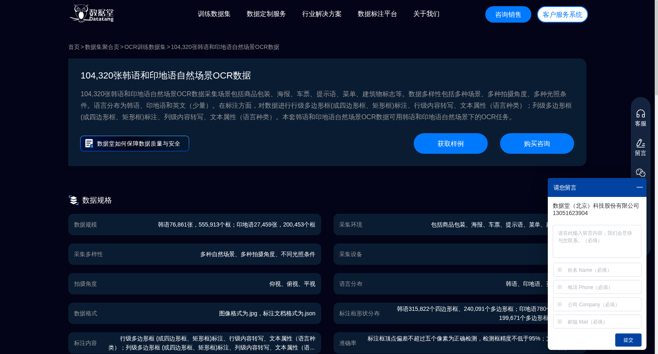The width and height of the screenshot is (658, 354).
Task: Focus the 电话 Phone input field
Action: [x=597, y=287]
